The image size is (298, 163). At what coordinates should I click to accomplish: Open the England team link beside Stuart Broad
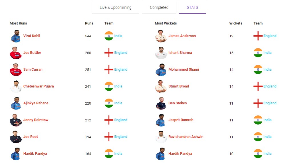click(270, 86)
